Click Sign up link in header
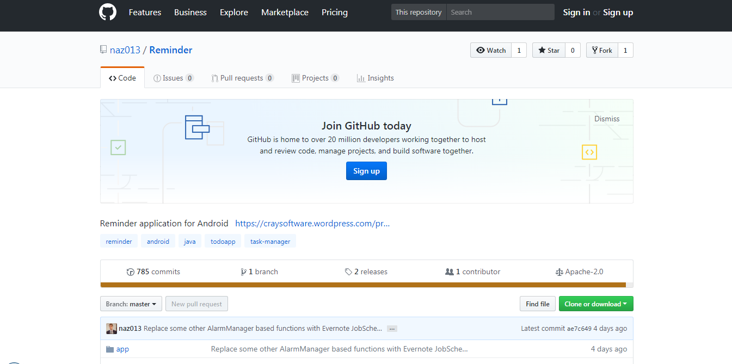732x364 pixels. tap(618, 12)
